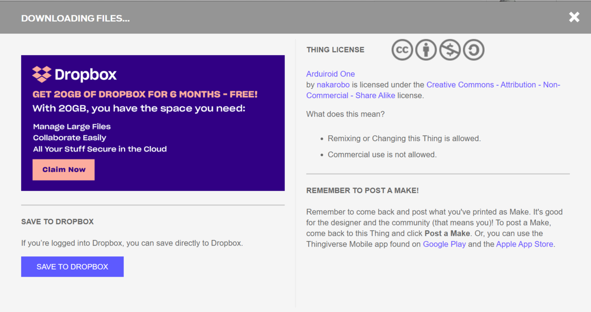Click 'Commercial use is not allowed.' text
This screenshot has height=312, width=591.
click(x=382, y=155)
